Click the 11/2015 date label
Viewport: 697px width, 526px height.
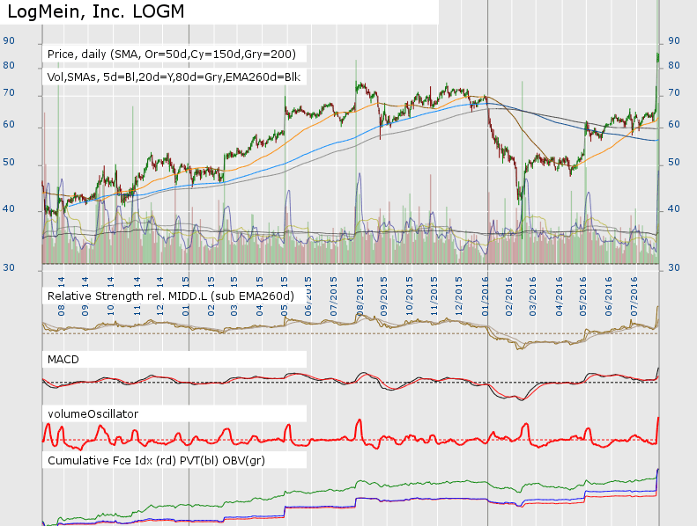(434, 296)
